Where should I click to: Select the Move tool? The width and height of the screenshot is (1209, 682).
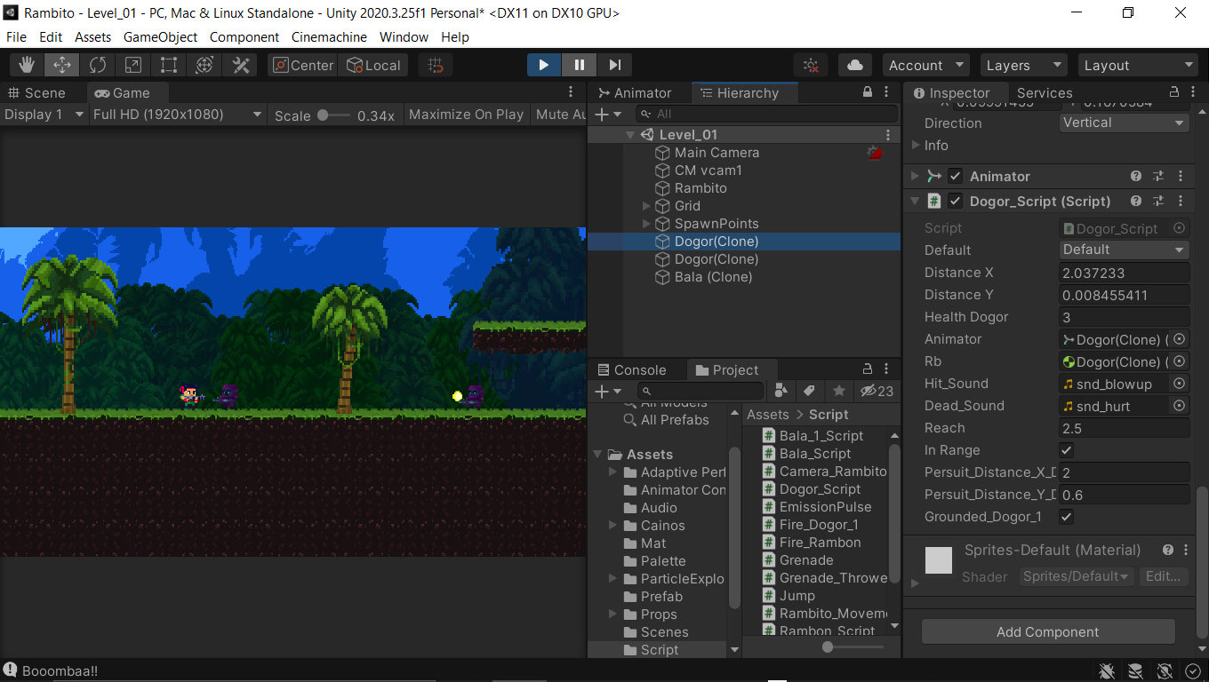pyautogui.click(x=62, y=65)
